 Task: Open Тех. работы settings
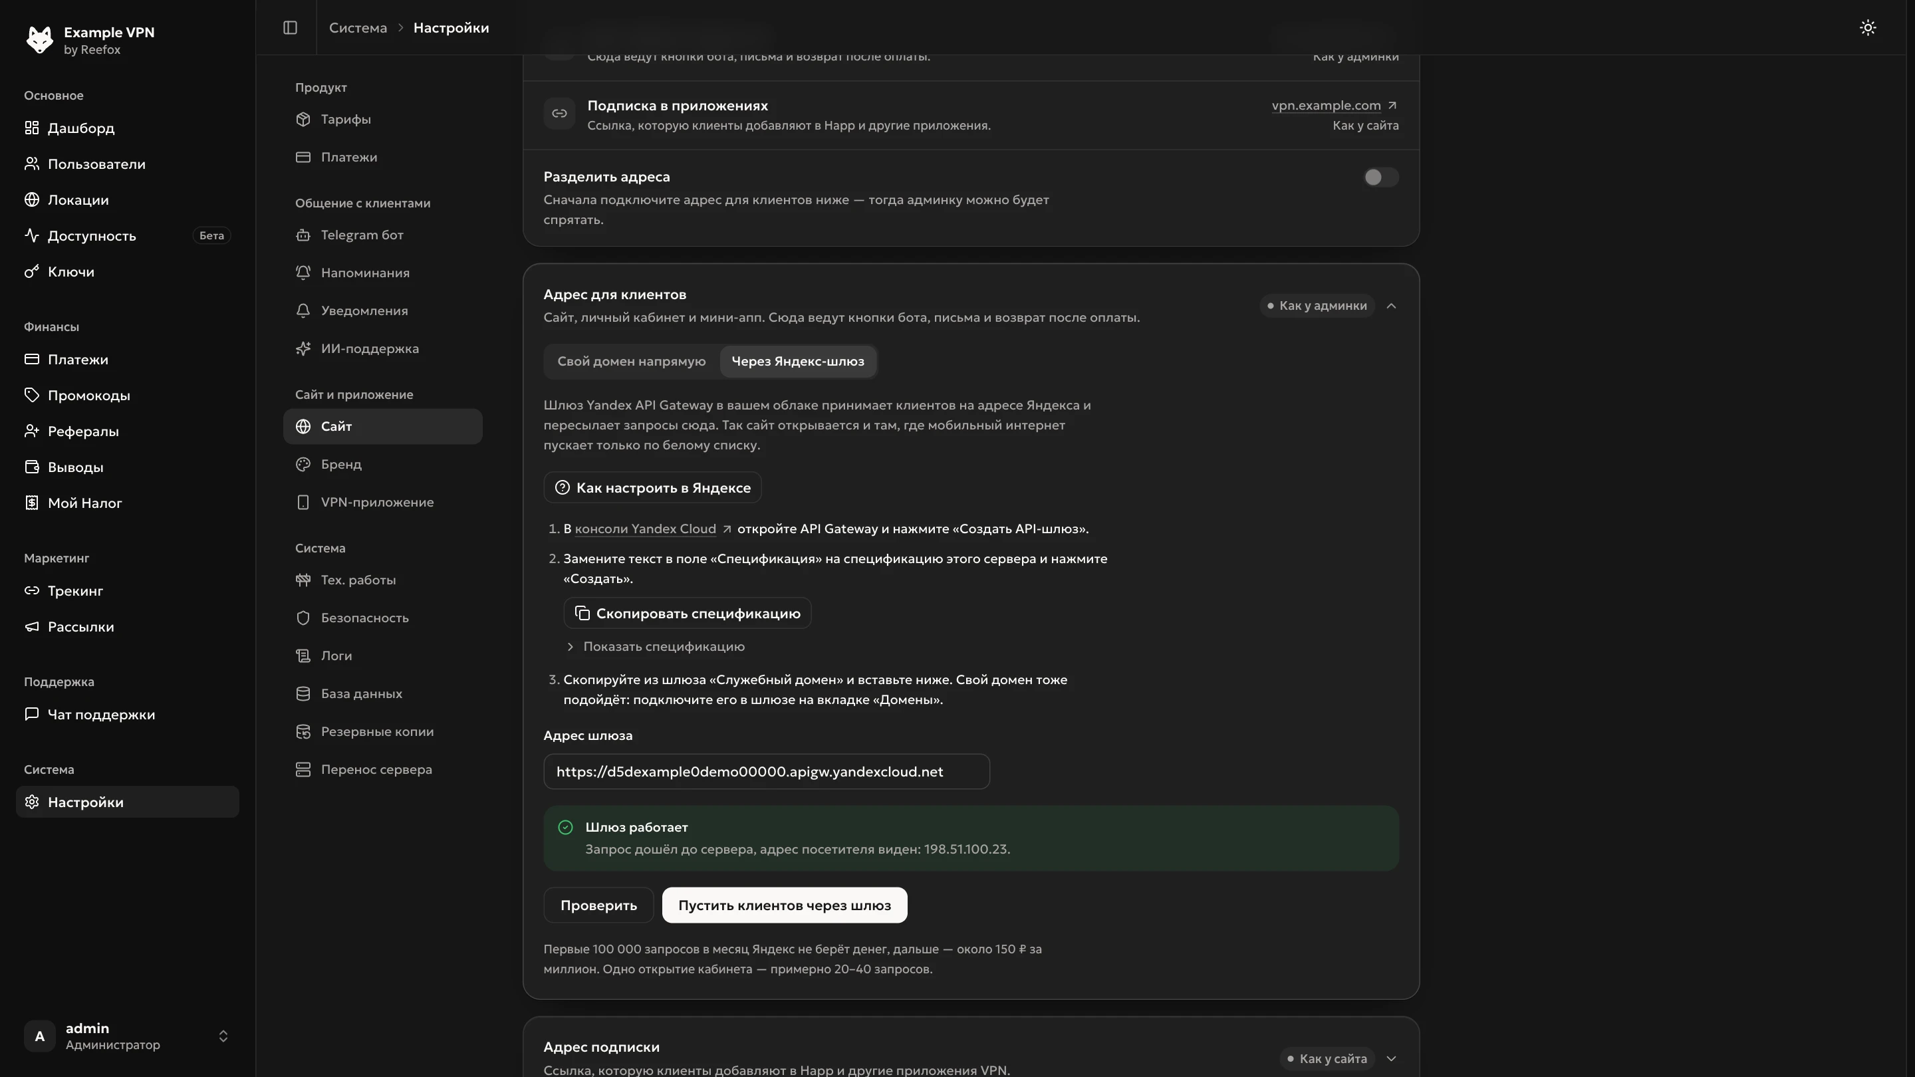383,580
